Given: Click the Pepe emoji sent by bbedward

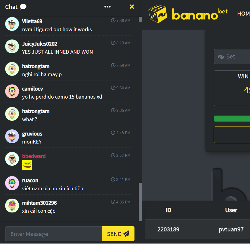Looking at the screenshot, I should pyautogui.click(x=27, y=165).
